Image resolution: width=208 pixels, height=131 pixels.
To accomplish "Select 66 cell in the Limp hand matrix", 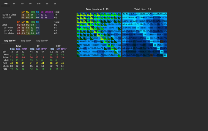I will 152,41.
